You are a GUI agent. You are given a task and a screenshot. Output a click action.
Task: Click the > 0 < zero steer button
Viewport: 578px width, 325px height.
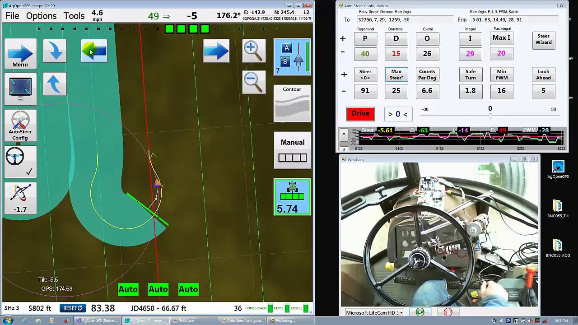(x=398, y=114)
